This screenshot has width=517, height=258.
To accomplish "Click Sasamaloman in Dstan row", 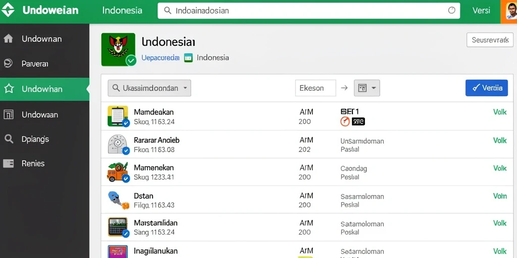I will (x=362, y=197).
